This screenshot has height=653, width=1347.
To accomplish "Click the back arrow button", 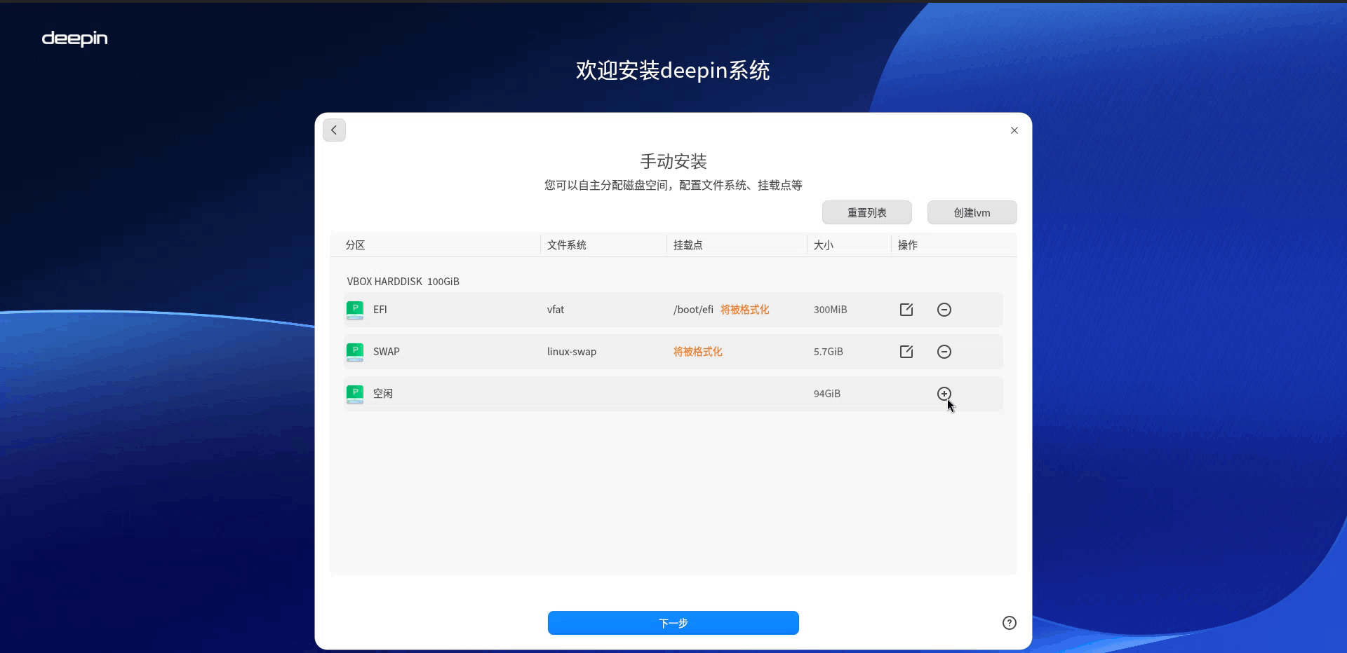I will [334, 130].
